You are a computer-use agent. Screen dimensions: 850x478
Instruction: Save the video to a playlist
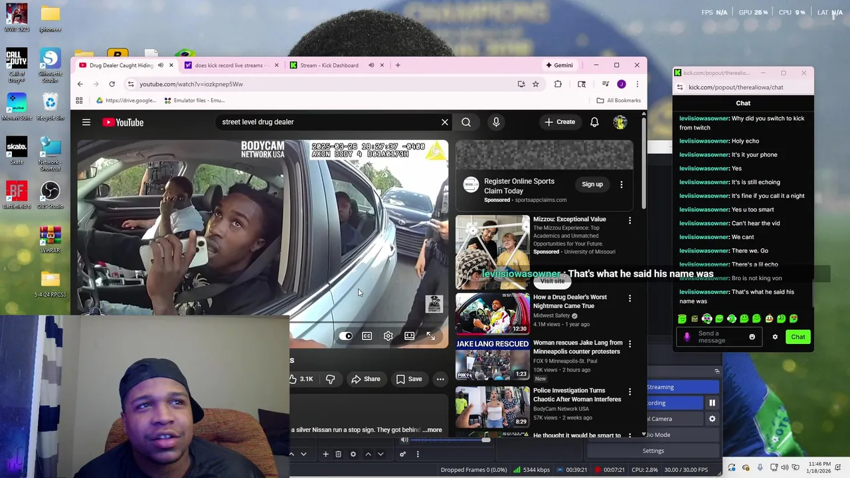tap(409, 379)
